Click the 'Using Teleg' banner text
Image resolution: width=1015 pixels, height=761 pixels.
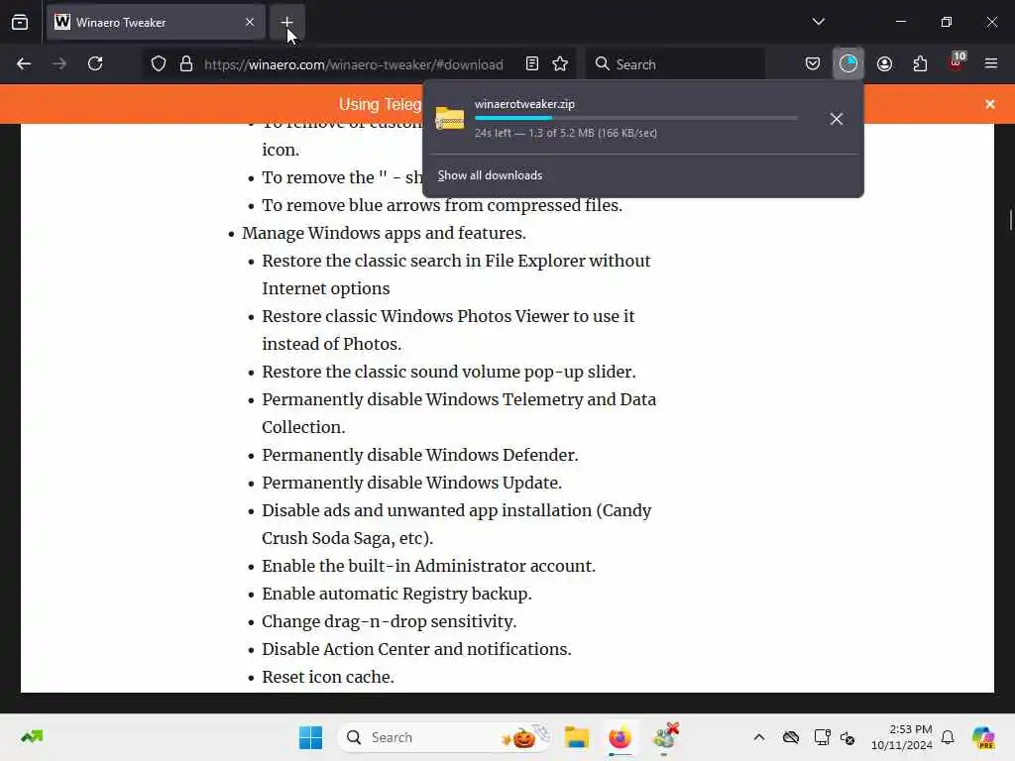[x=380, y=104]
